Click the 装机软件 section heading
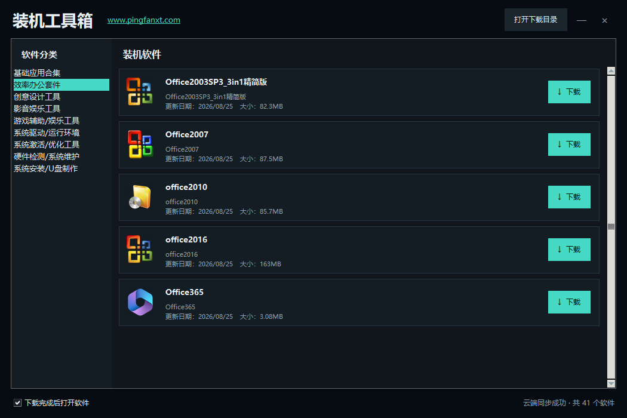This screenshot has width=627, height=418. pyautogui.click(x=142, y=54)
